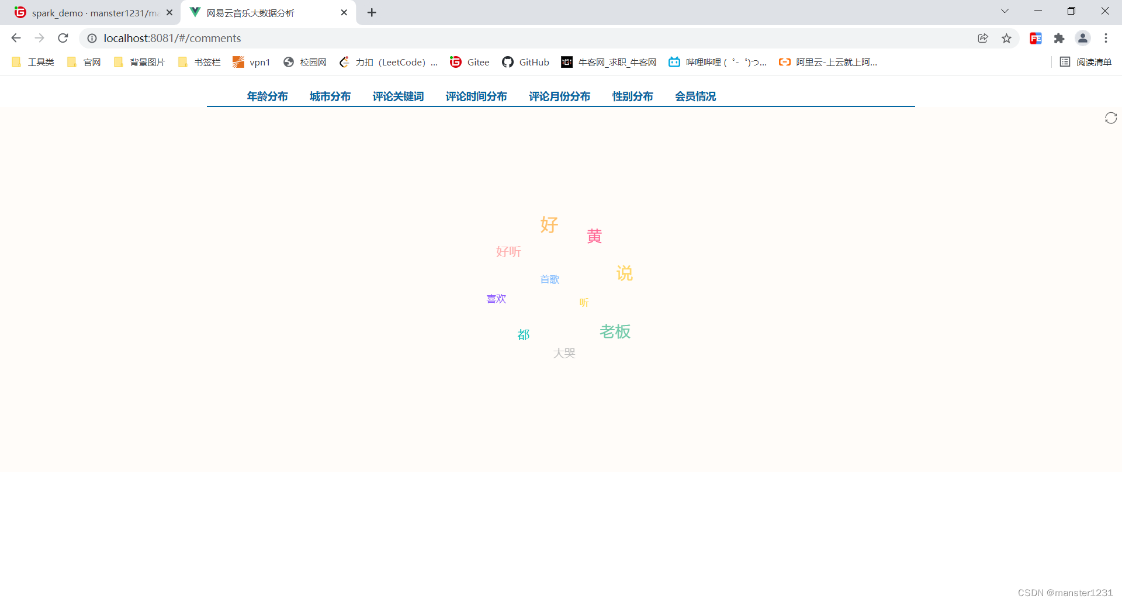Viewport: 1122px width, 602px height.
Task: Reload the page with the refresh icon
Action: coord(63,38)
